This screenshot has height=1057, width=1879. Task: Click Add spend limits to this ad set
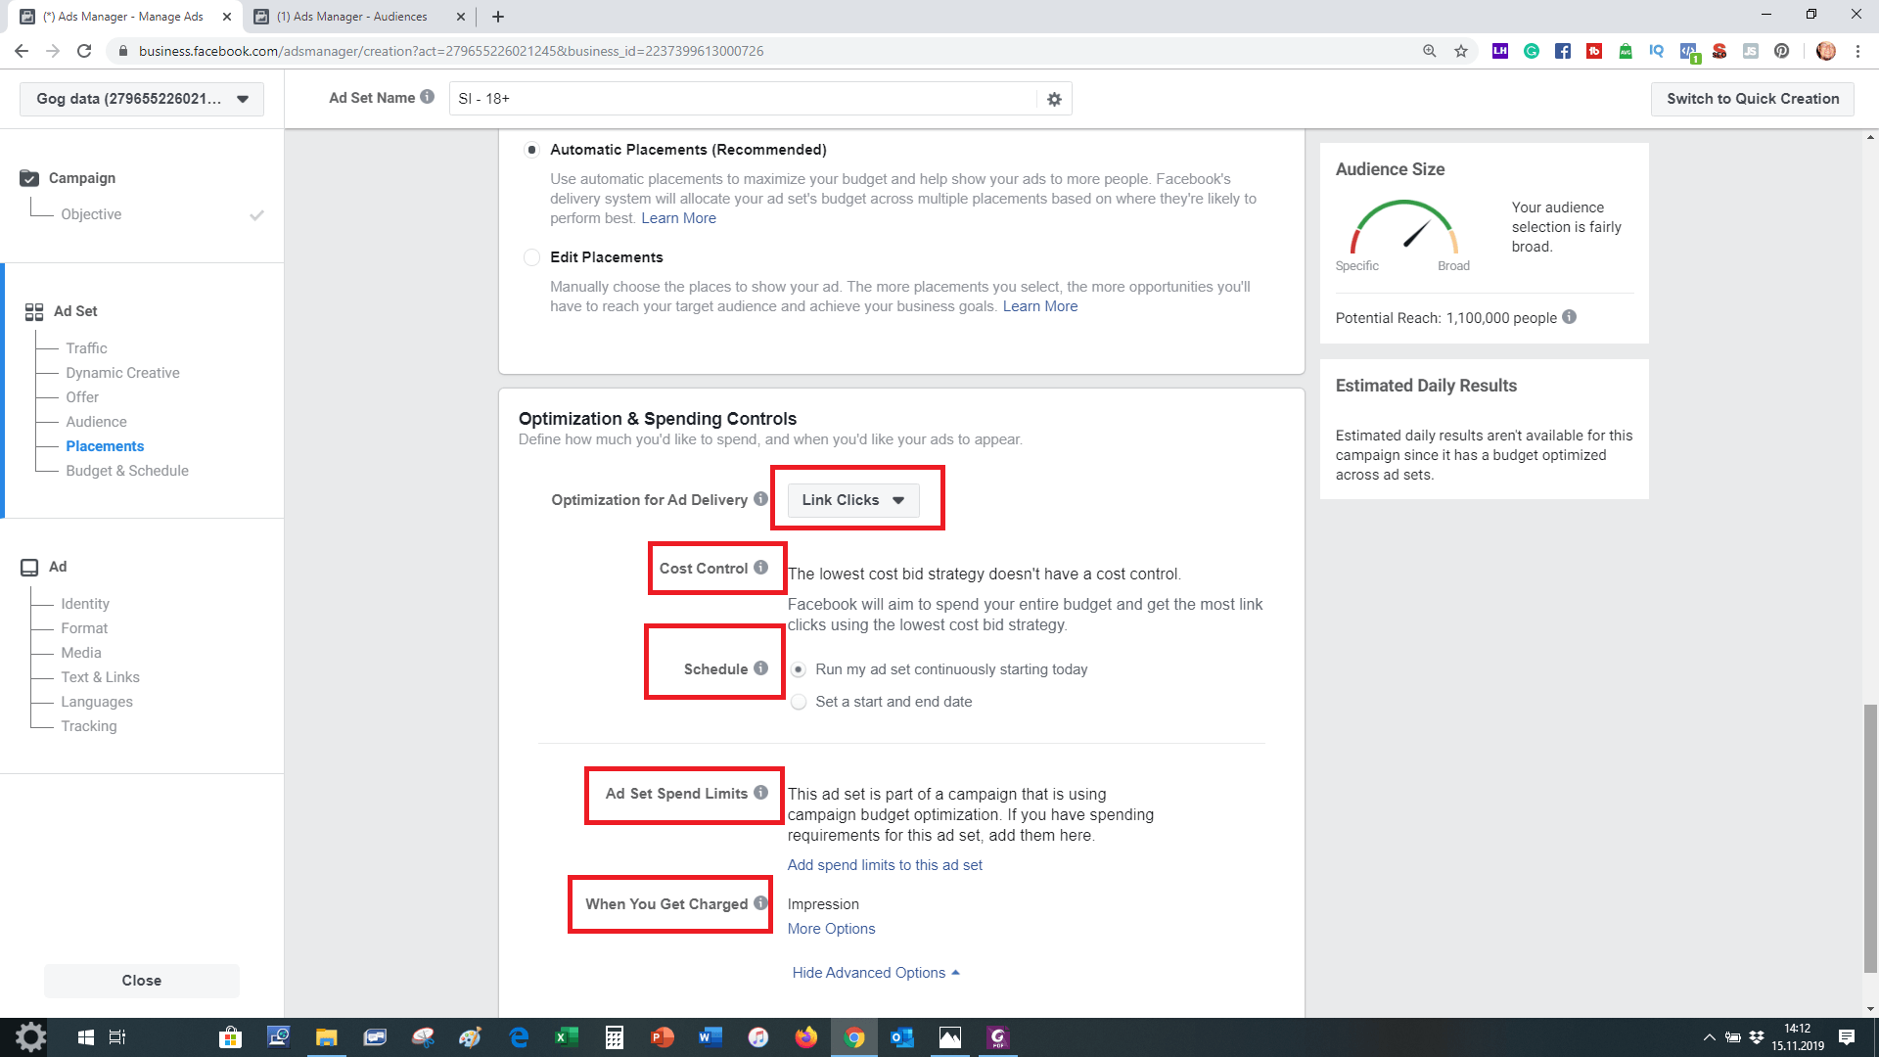(885, 865)
